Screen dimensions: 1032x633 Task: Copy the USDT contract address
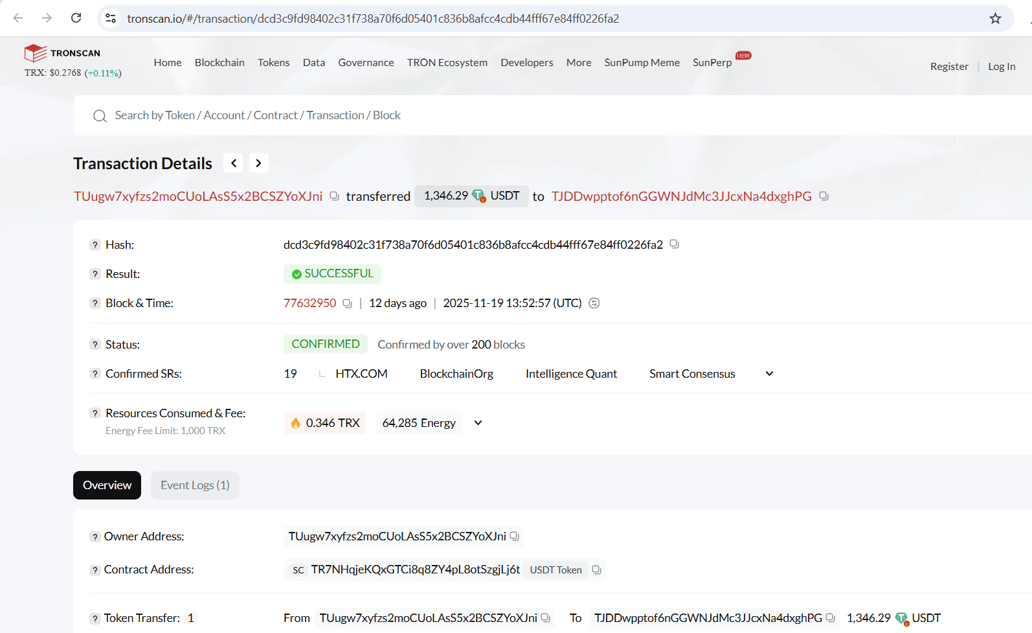click(596, 570)
